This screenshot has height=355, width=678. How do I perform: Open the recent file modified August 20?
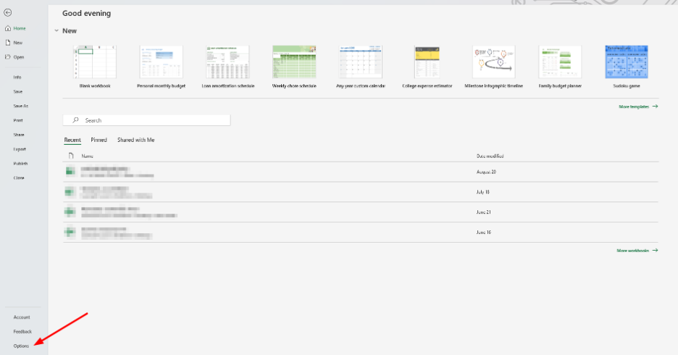pos(116,172)
